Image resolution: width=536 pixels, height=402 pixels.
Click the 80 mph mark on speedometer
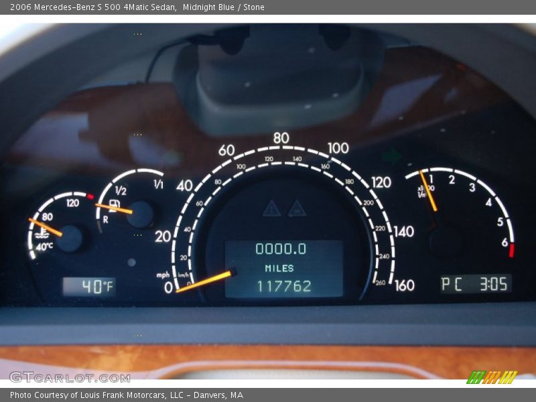[x=281, y=139]
